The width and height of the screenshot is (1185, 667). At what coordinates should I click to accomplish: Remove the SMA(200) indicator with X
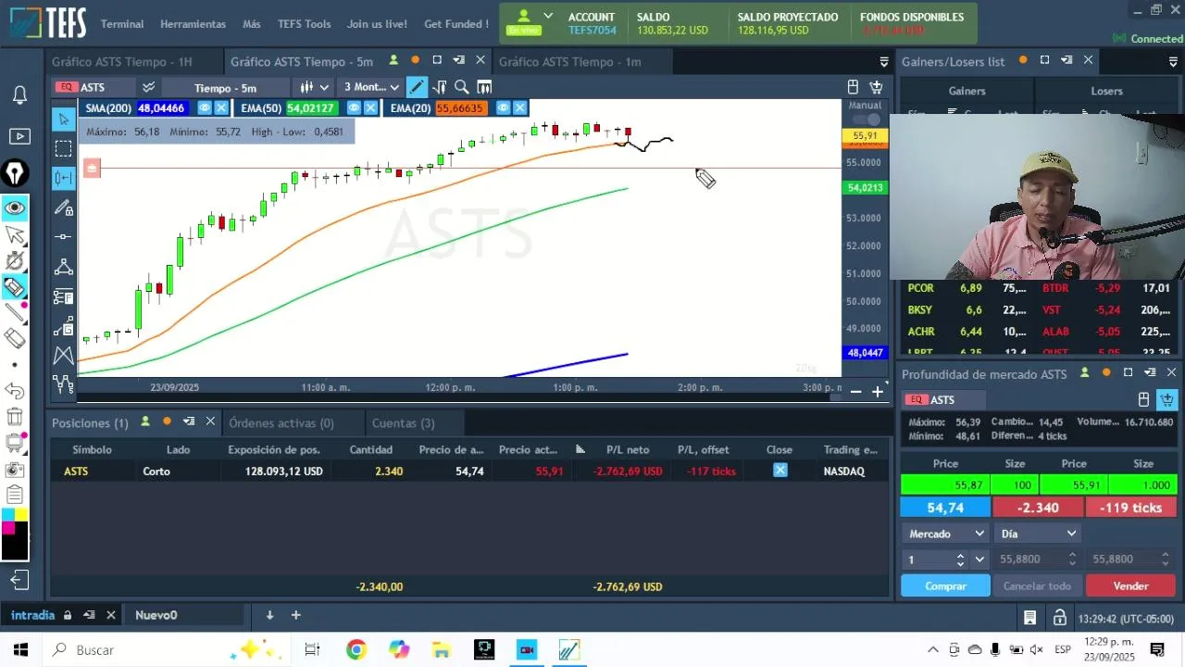(221, 108)
